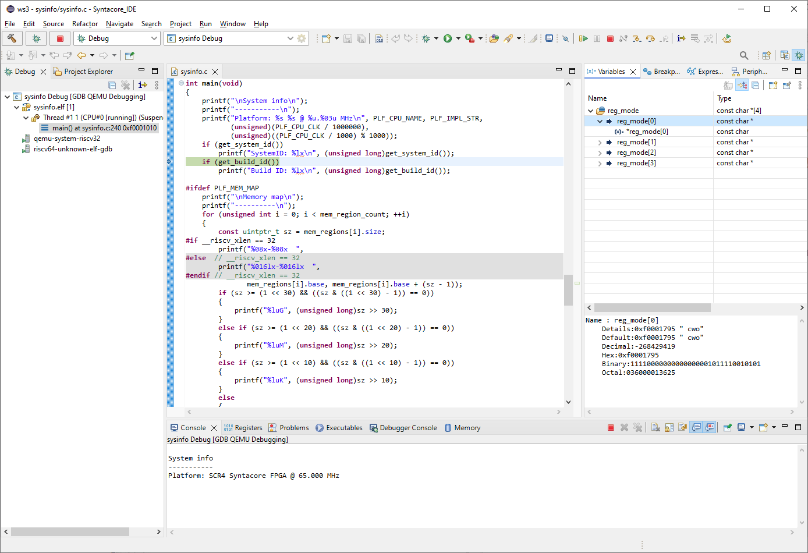The image size is (808, 553).
Task: Open the Debugger Console tab
Action: click(403, 428)
